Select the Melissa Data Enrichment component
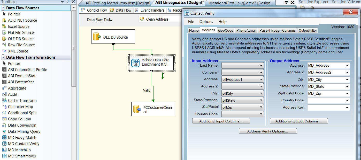 pyautogui.click(x=152, y=63)
